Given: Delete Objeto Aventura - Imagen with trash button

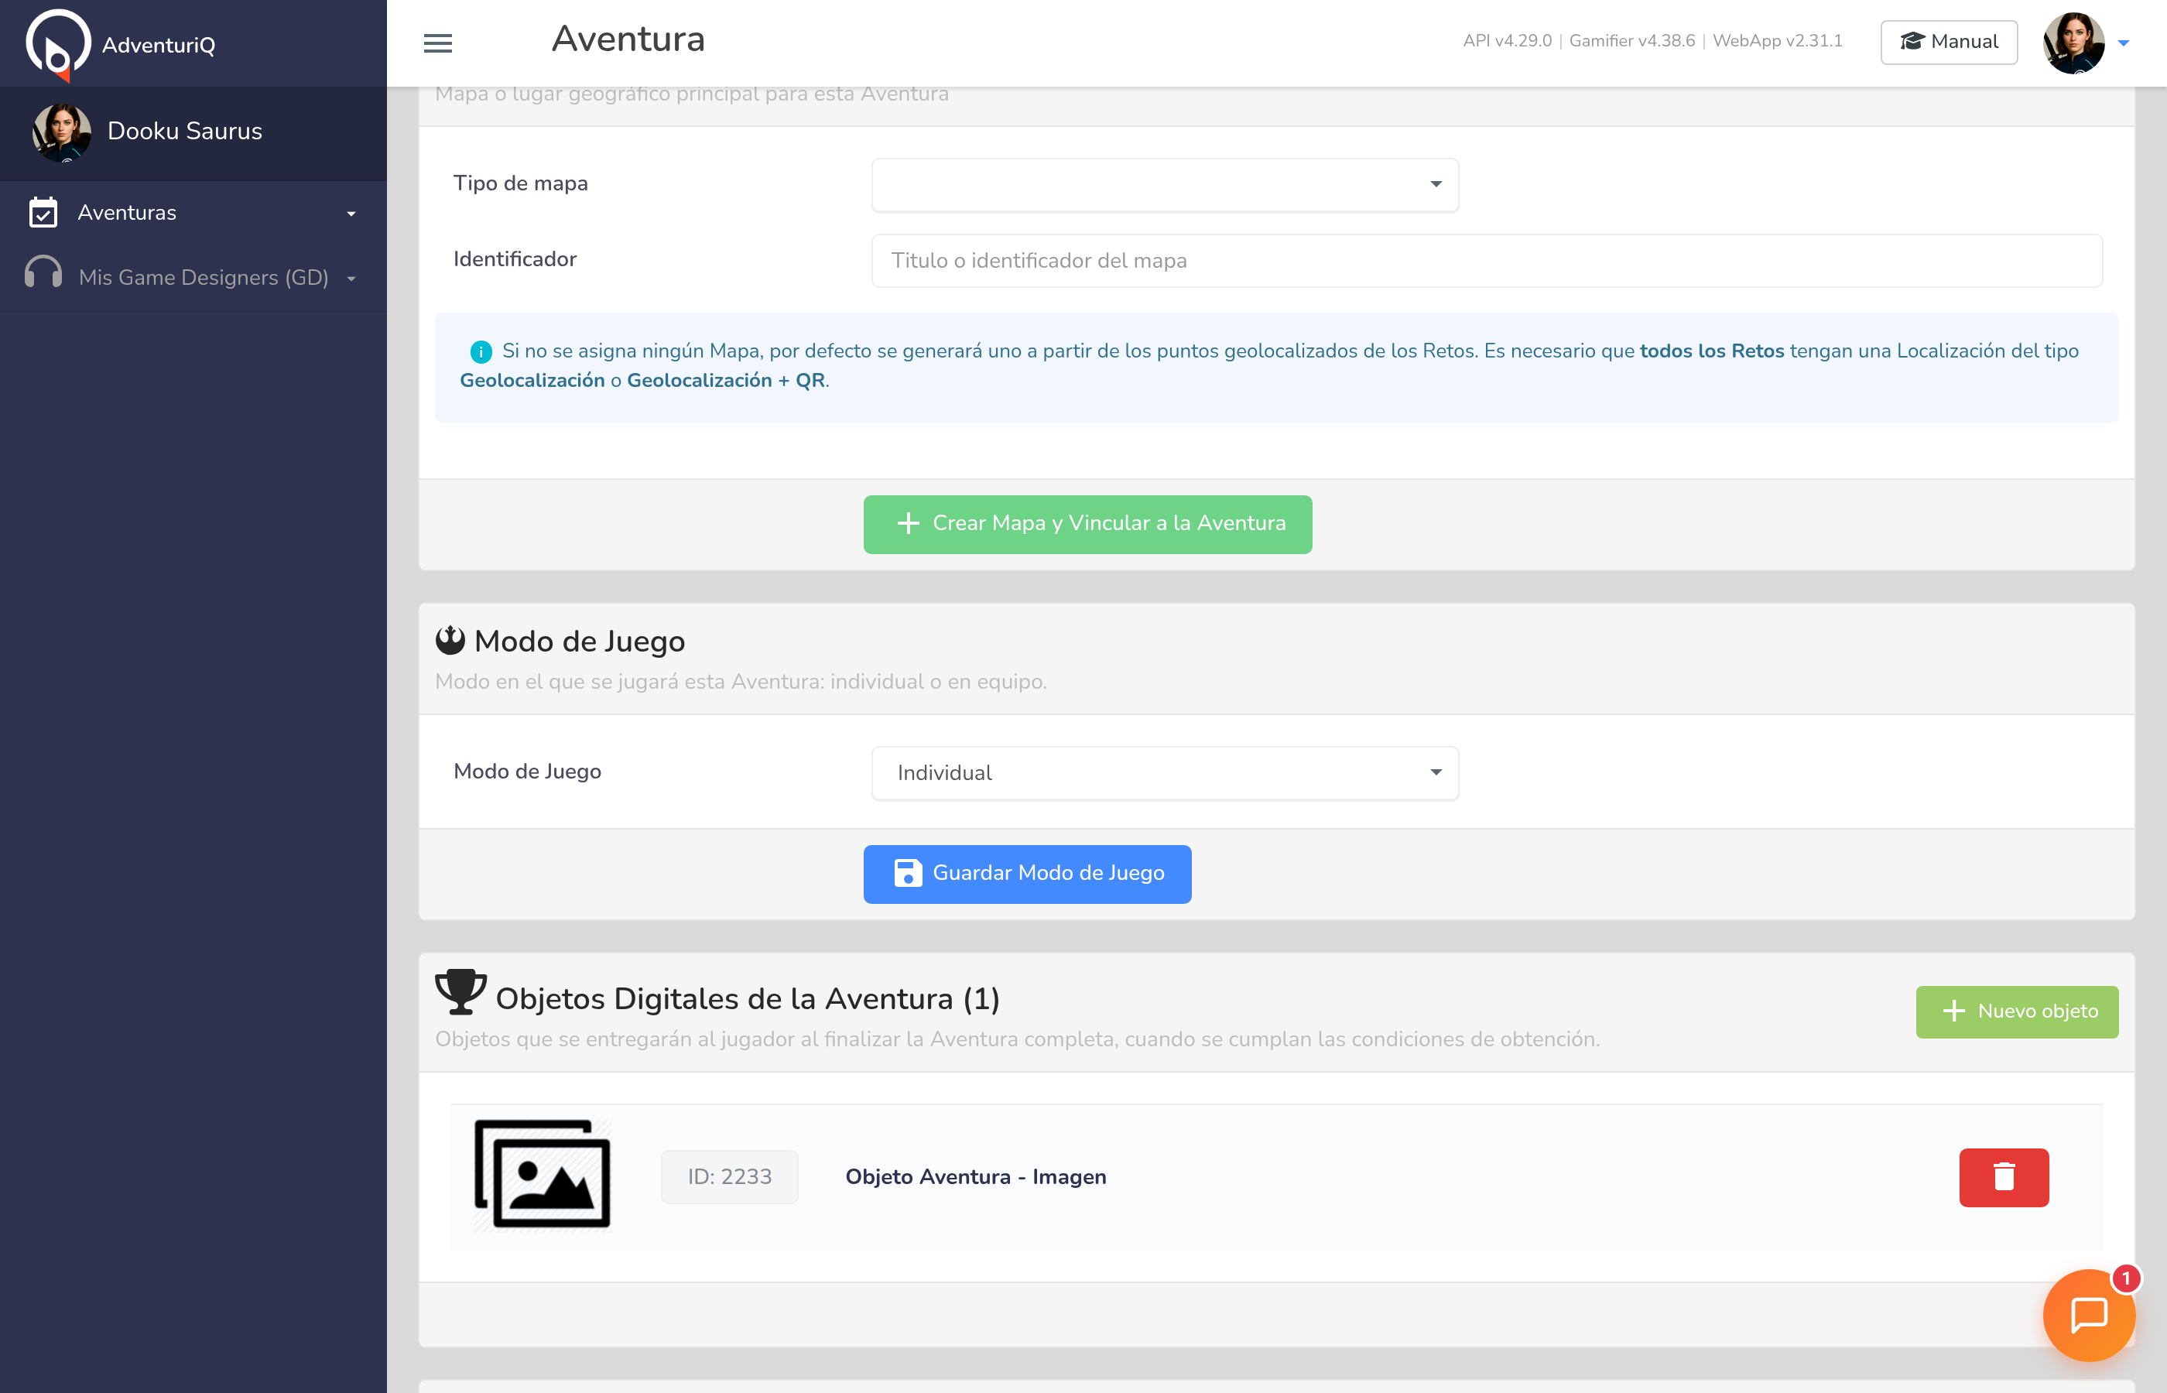Looking at the screenshot, I should (2003, 1177).
